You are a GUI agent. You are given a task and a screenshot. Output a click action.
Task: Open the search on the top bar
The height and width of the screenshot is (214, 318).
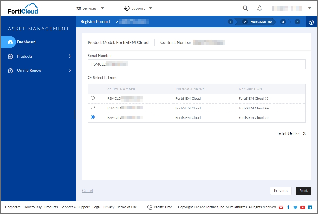pos(245,8)
